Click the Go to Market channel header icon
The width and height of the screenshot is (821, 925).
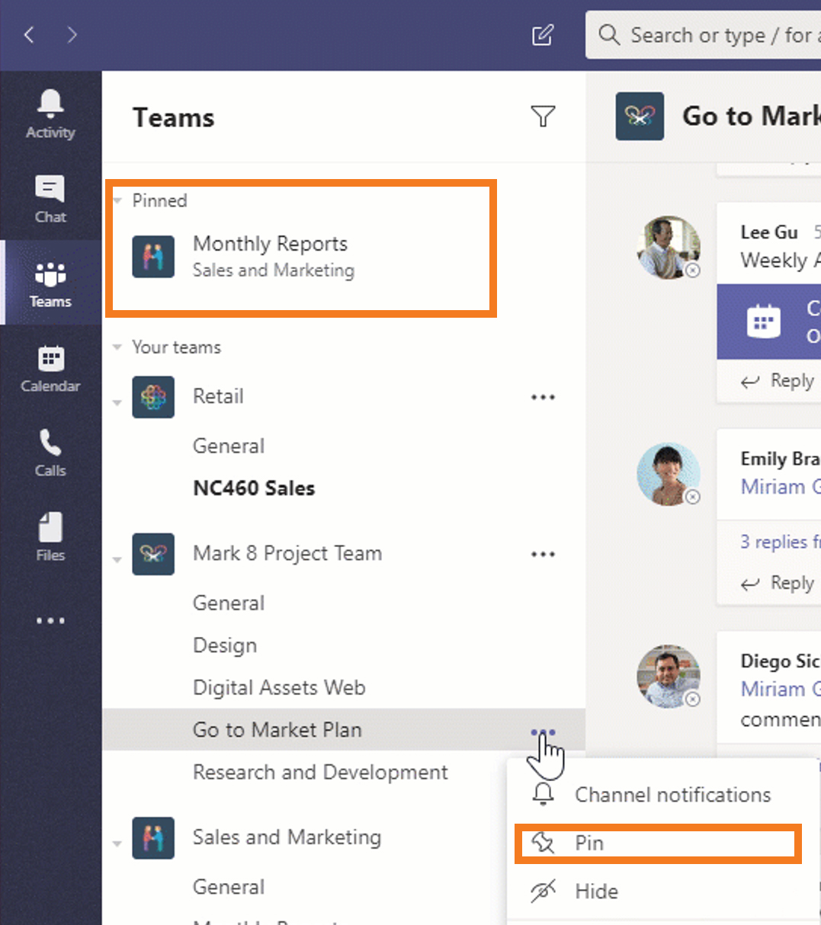[640, 116]
